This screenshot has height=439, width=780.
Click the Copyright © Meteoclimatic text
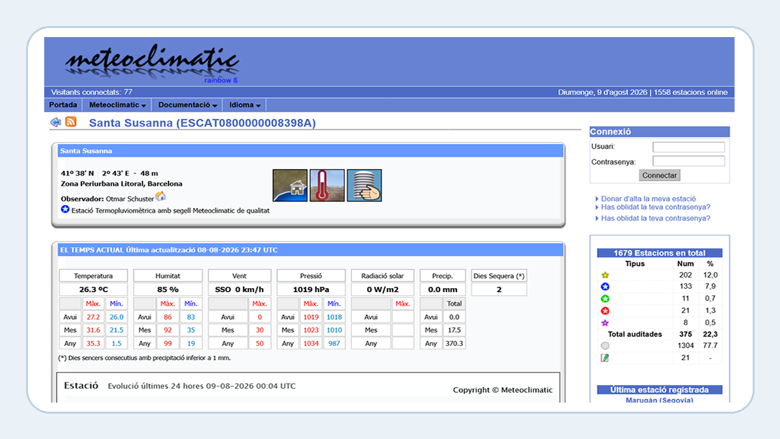click(503, 390)
